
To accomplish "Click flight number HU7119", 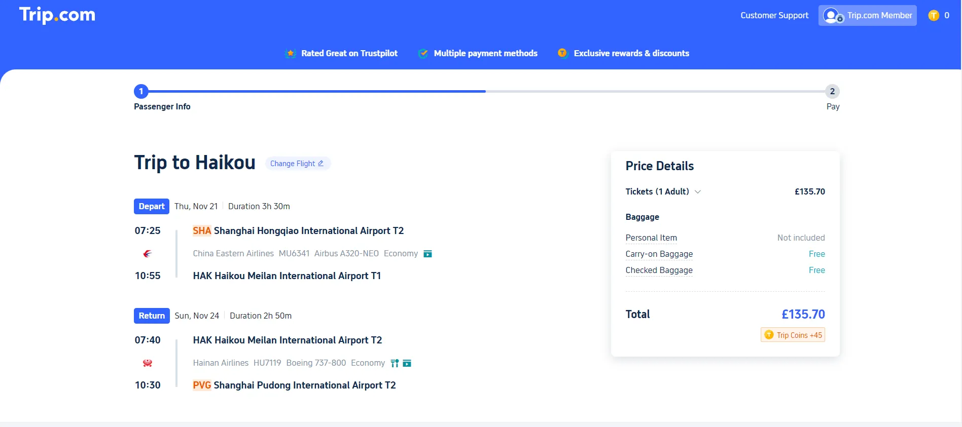I will point(267,363).
